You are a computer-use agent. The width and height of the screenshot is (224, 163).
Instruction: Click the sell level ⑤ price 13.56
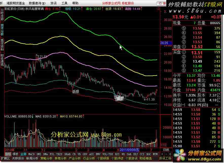tap(197, 28)
